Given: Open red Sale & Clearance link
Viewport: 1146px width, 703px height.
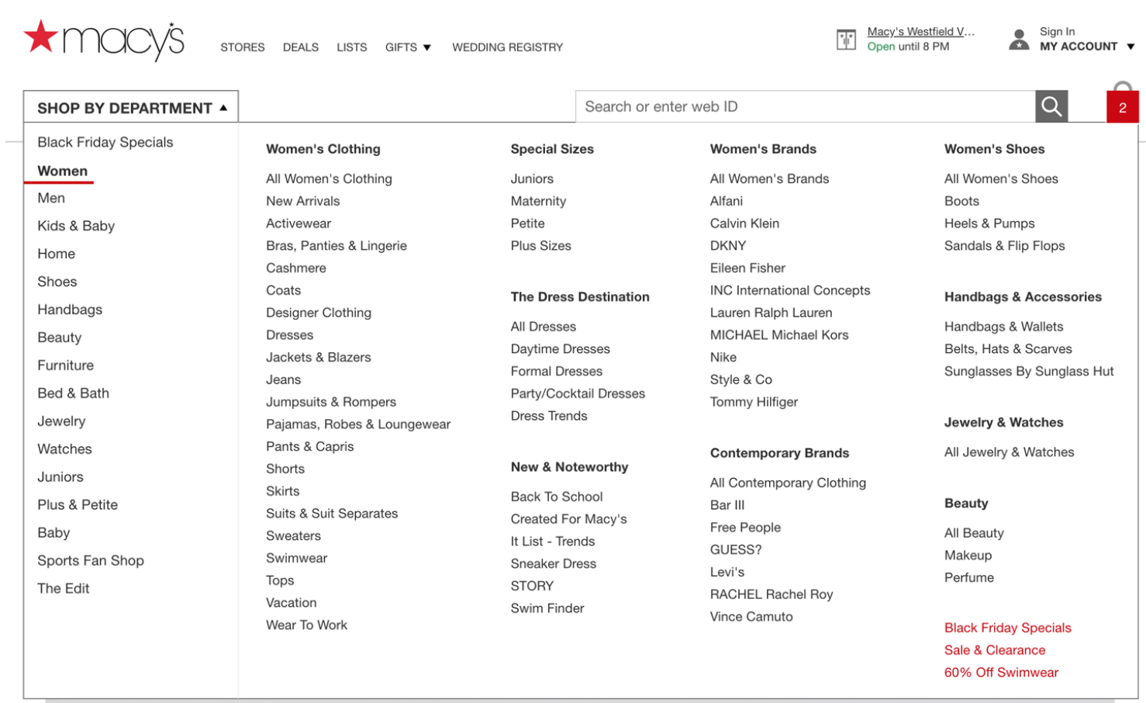Looking at the screenshot, I should pyautogui.click(x=995, y=650).
